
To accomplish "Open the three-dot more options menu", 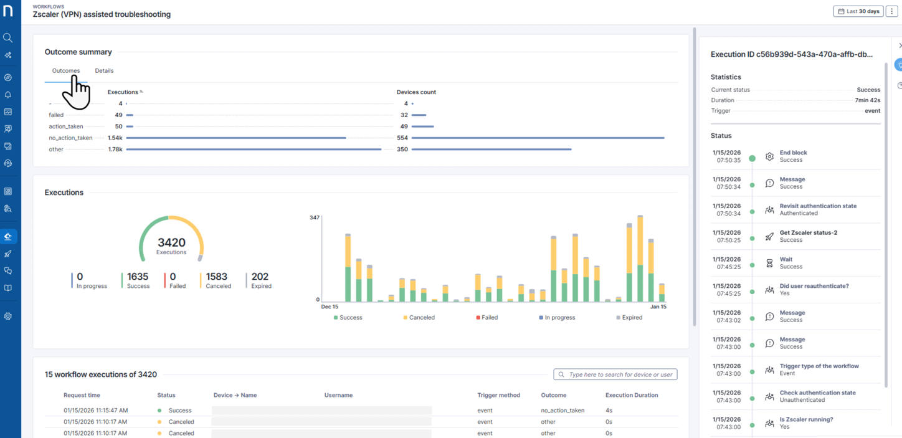I will coord(892,11).
